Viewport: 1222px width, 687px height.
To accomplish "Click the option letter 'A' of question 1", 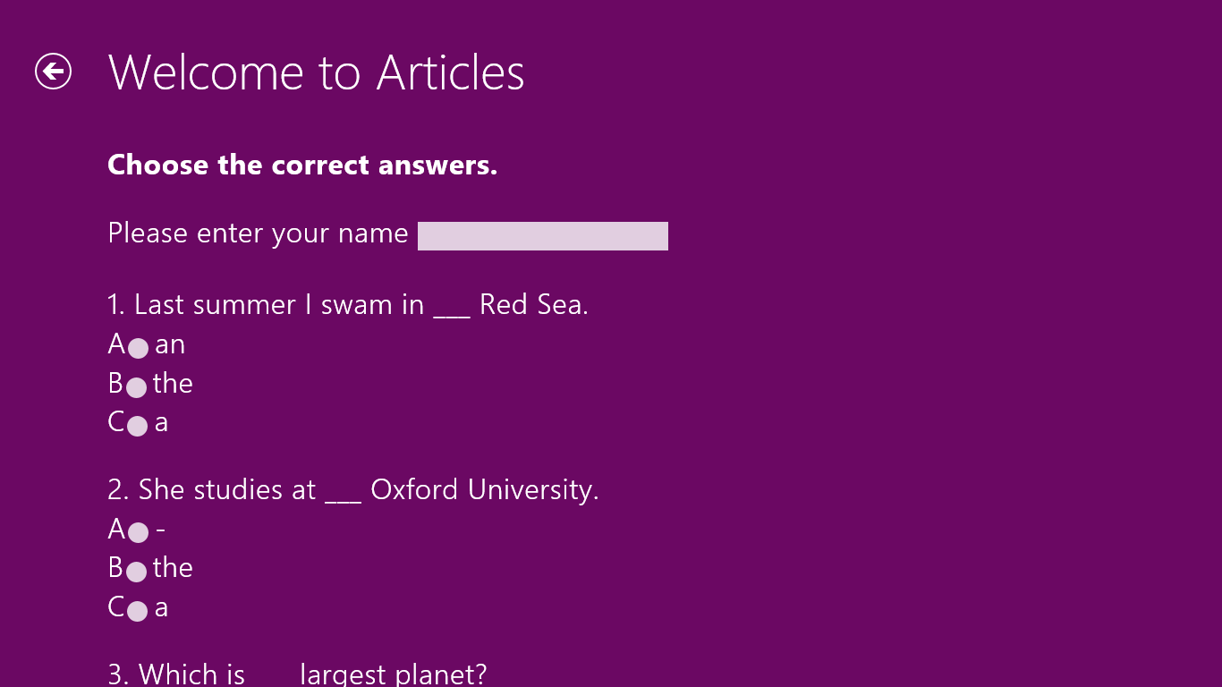I will point(116,344).
